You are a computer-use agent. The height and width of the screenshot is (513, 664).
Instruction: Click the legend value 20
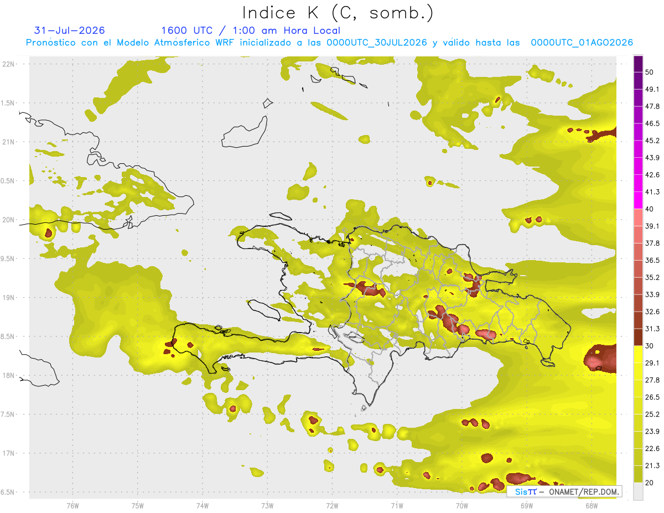point(650,483)
